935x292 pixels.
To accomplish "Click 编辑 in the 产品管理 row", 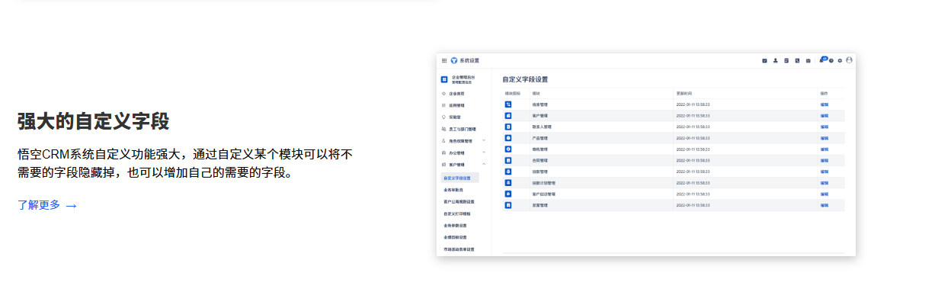I will click(x=825, y=138).
